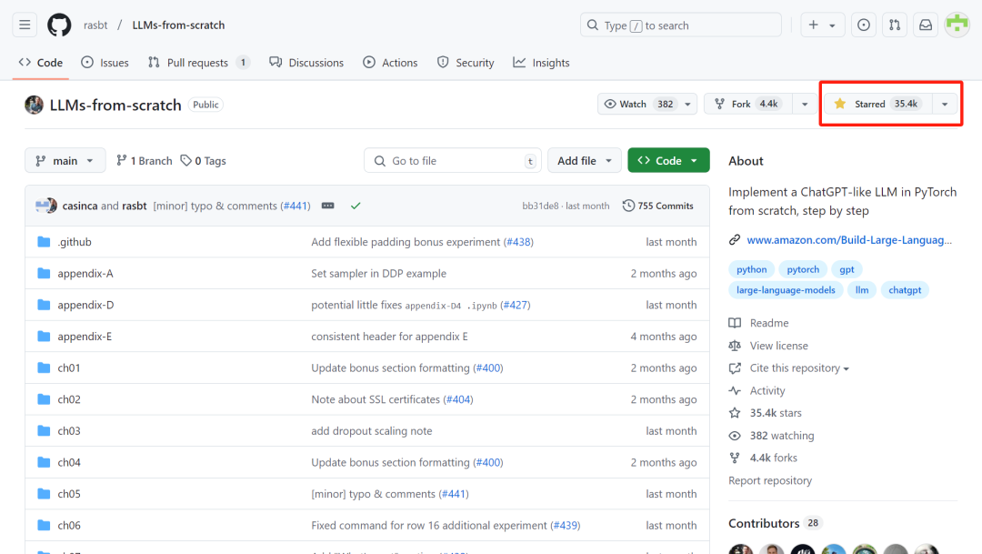This screenshot has height=554, width=982.
Task: Switch to the Issues tab
Action: tap(105, 63)
